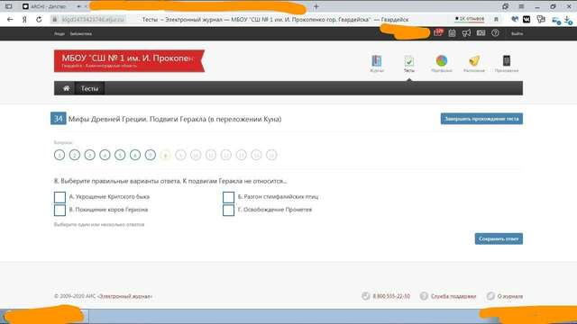Check answer А. Укрощение Критского быка
The width and height of the screenshot is (577, 324).
tap(60, 197)
